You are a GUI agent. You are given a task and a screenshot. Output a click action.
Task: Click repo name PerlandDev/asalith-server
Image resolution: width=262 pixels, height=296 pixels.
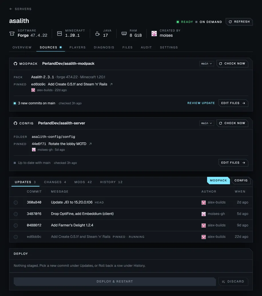pos(61,123)
